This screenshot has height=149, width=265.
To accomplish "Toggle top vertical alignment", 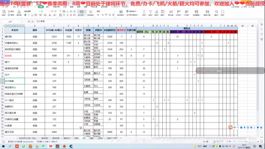I will tap(60, 11).
